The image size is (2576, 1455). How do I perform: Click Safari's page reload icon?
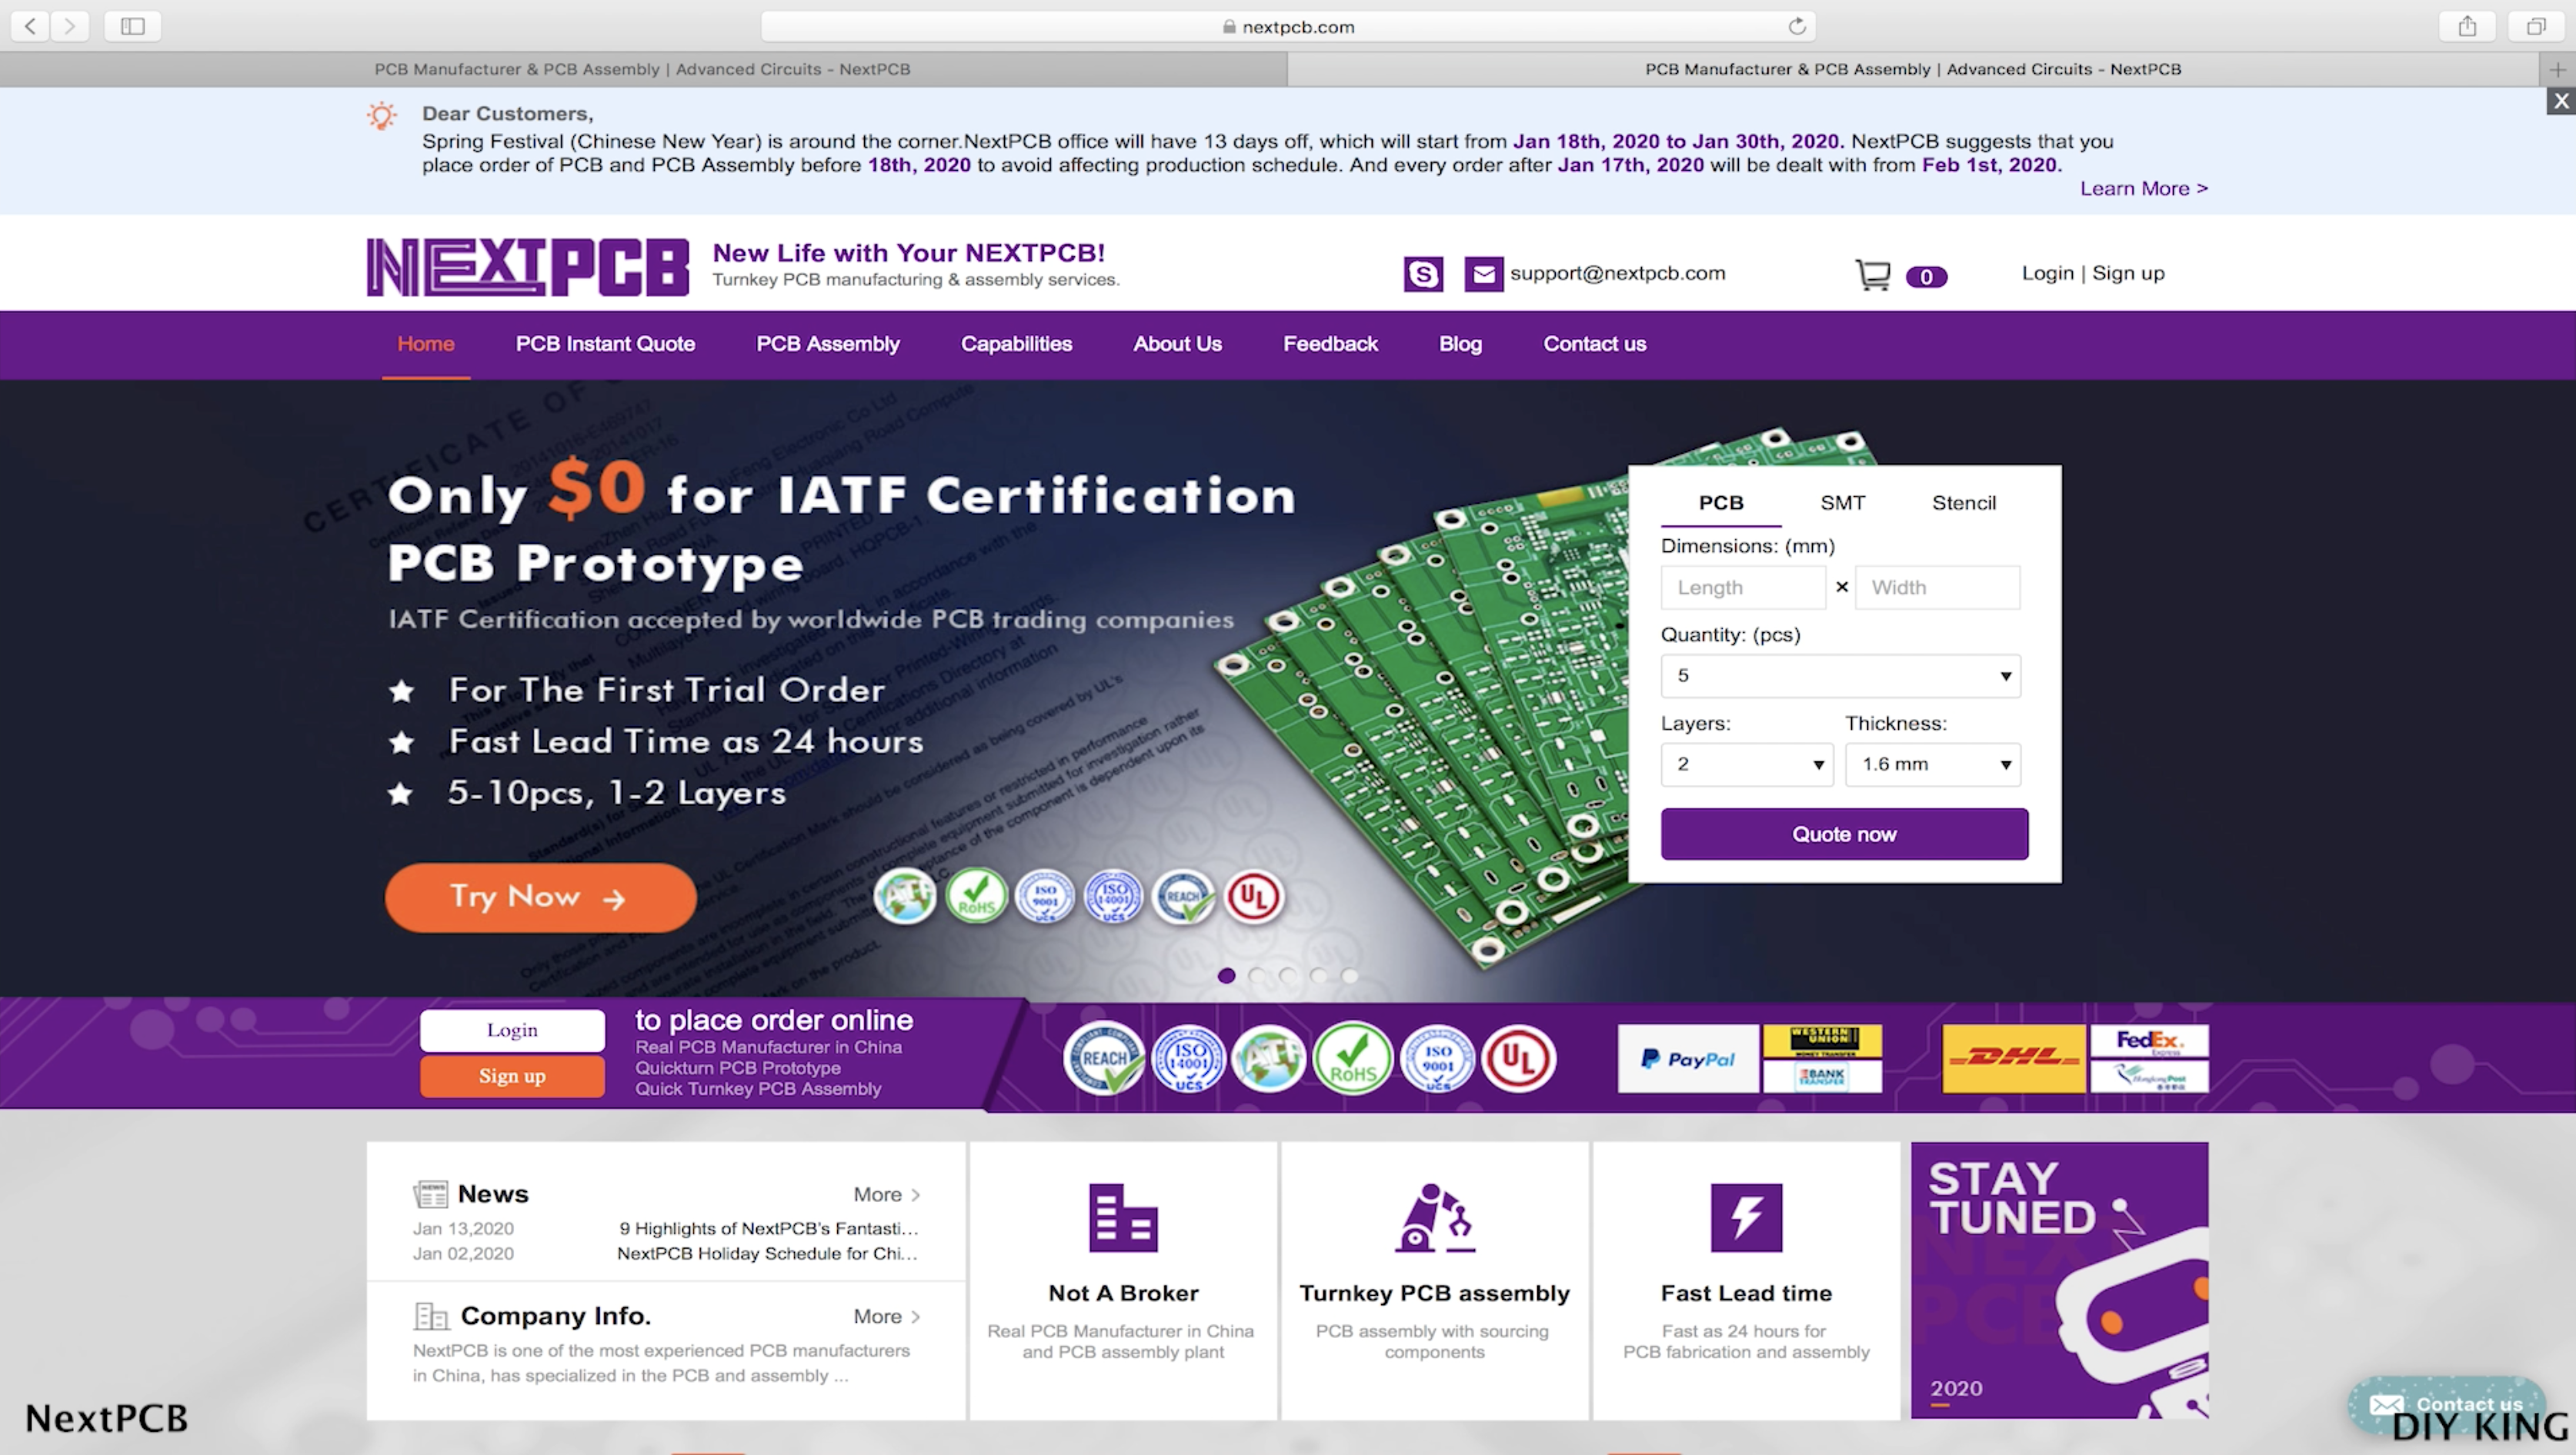click(1797, 26)
